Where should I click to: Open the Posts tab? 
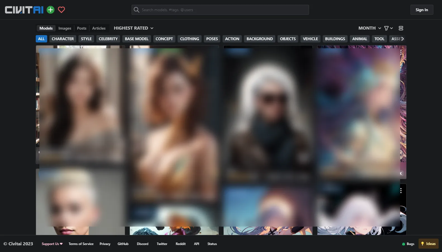pyautogui.click(x=82, y=28)
